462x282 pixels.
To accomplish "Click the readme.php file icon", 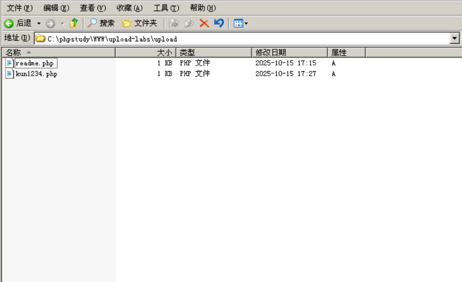I will point(10,63).
